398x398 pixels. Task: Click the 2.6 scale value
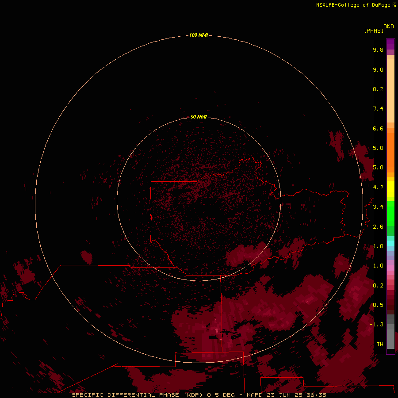pos(378,227)
